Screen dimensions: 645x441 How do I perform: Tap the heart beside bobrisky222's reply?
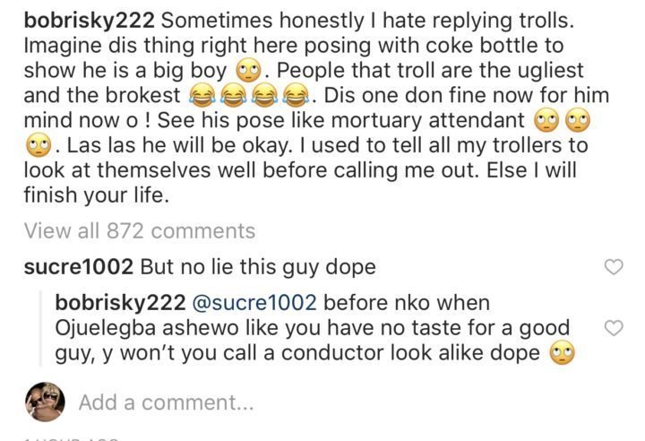pyautogui.click(x=615, y=328)
